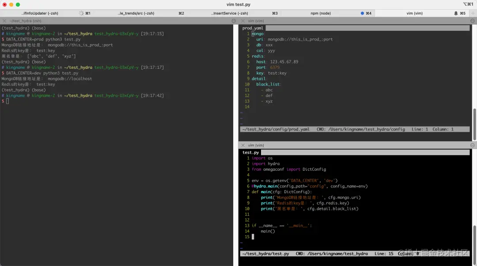
Task: Click the 'DATA_CENTER=prod python3 test.py' command
Action: click(43, 39)
